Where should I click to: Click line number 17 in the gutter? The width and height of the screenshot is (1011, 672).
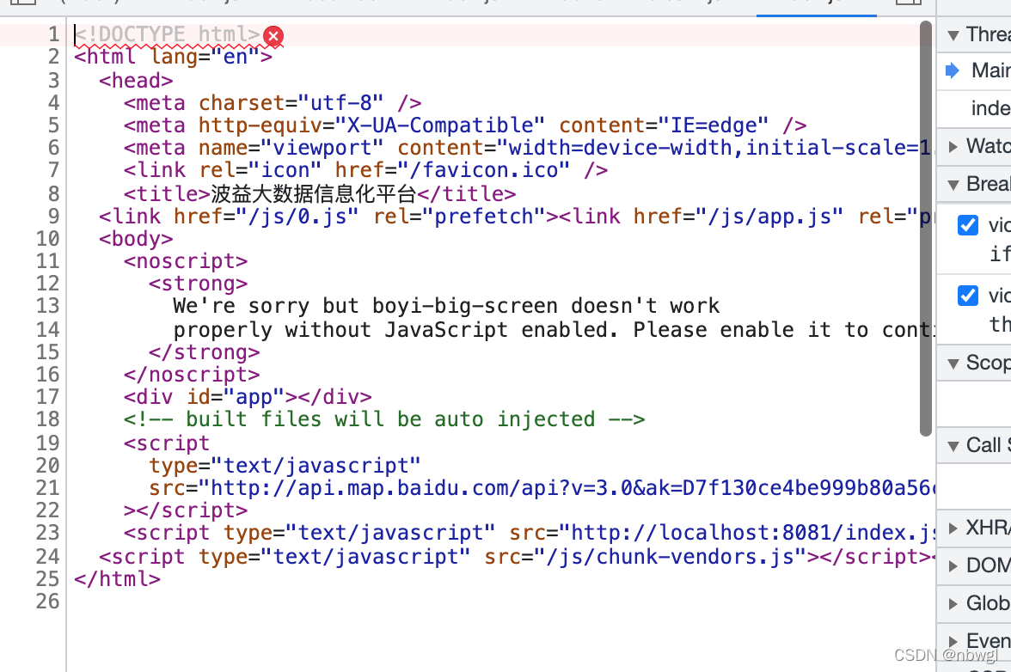[x=48, y=397]
